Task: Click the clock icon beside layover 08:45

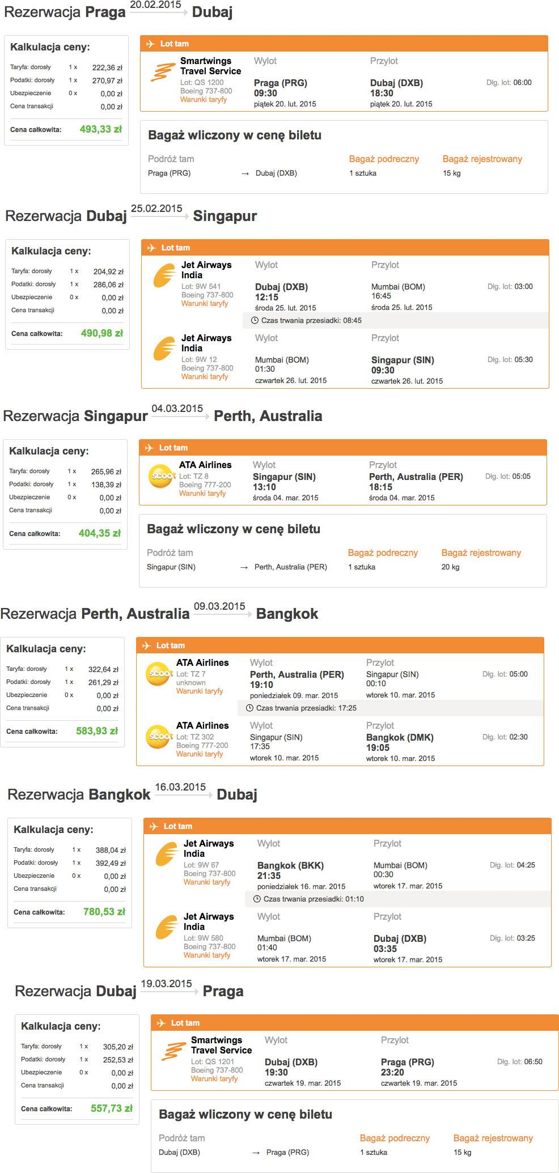Action: [x=255, y=320]
